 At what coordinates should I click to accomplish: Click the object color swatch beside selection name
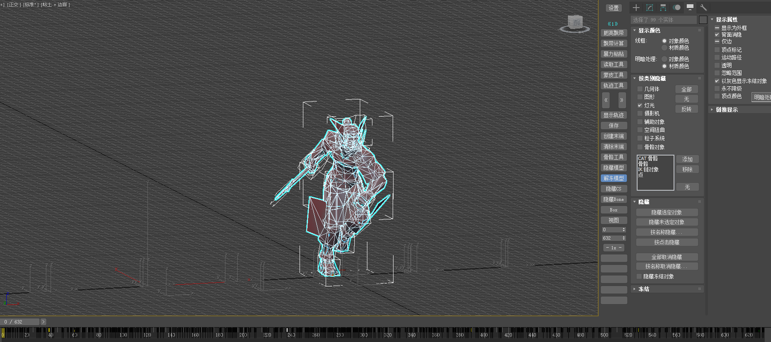(x=703, y=20)
